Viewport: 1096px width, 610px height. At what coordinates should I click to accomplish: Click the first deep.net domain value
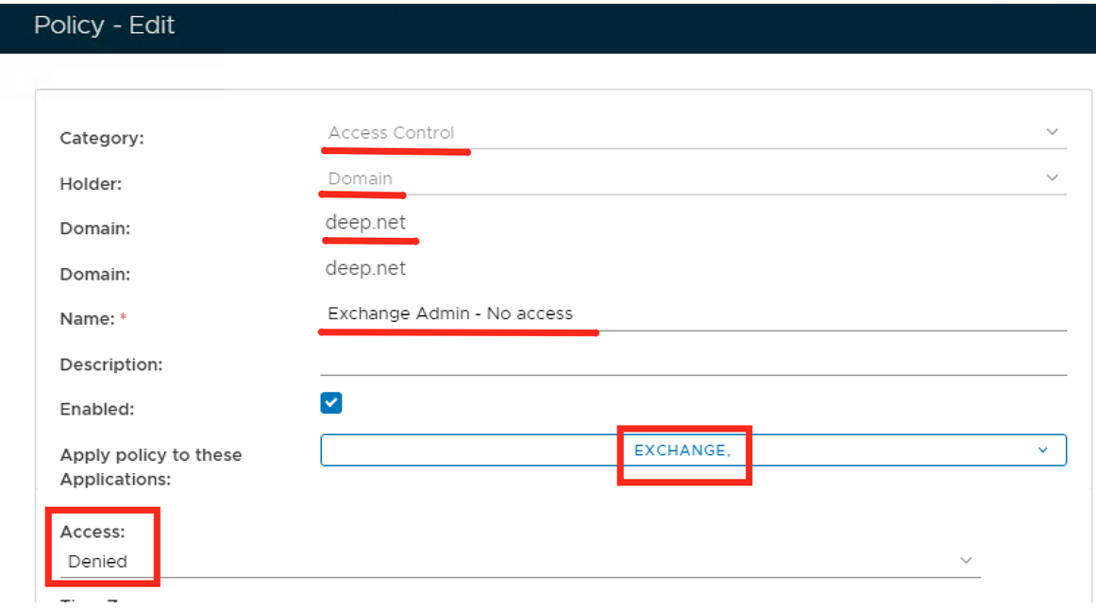[365, 223]
